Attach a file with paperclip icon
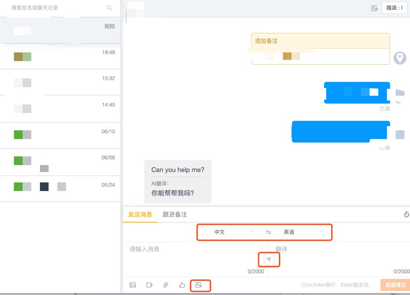This screenshot has width=410, height=295. (x=165, y=285)
